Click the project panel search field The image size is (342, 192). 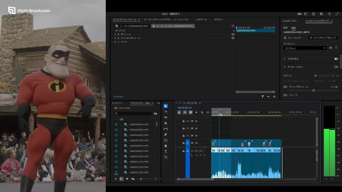tap(133, 114)
